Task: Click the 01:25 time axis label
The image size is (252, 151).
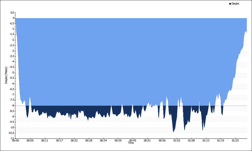Action: coord(235,140)
